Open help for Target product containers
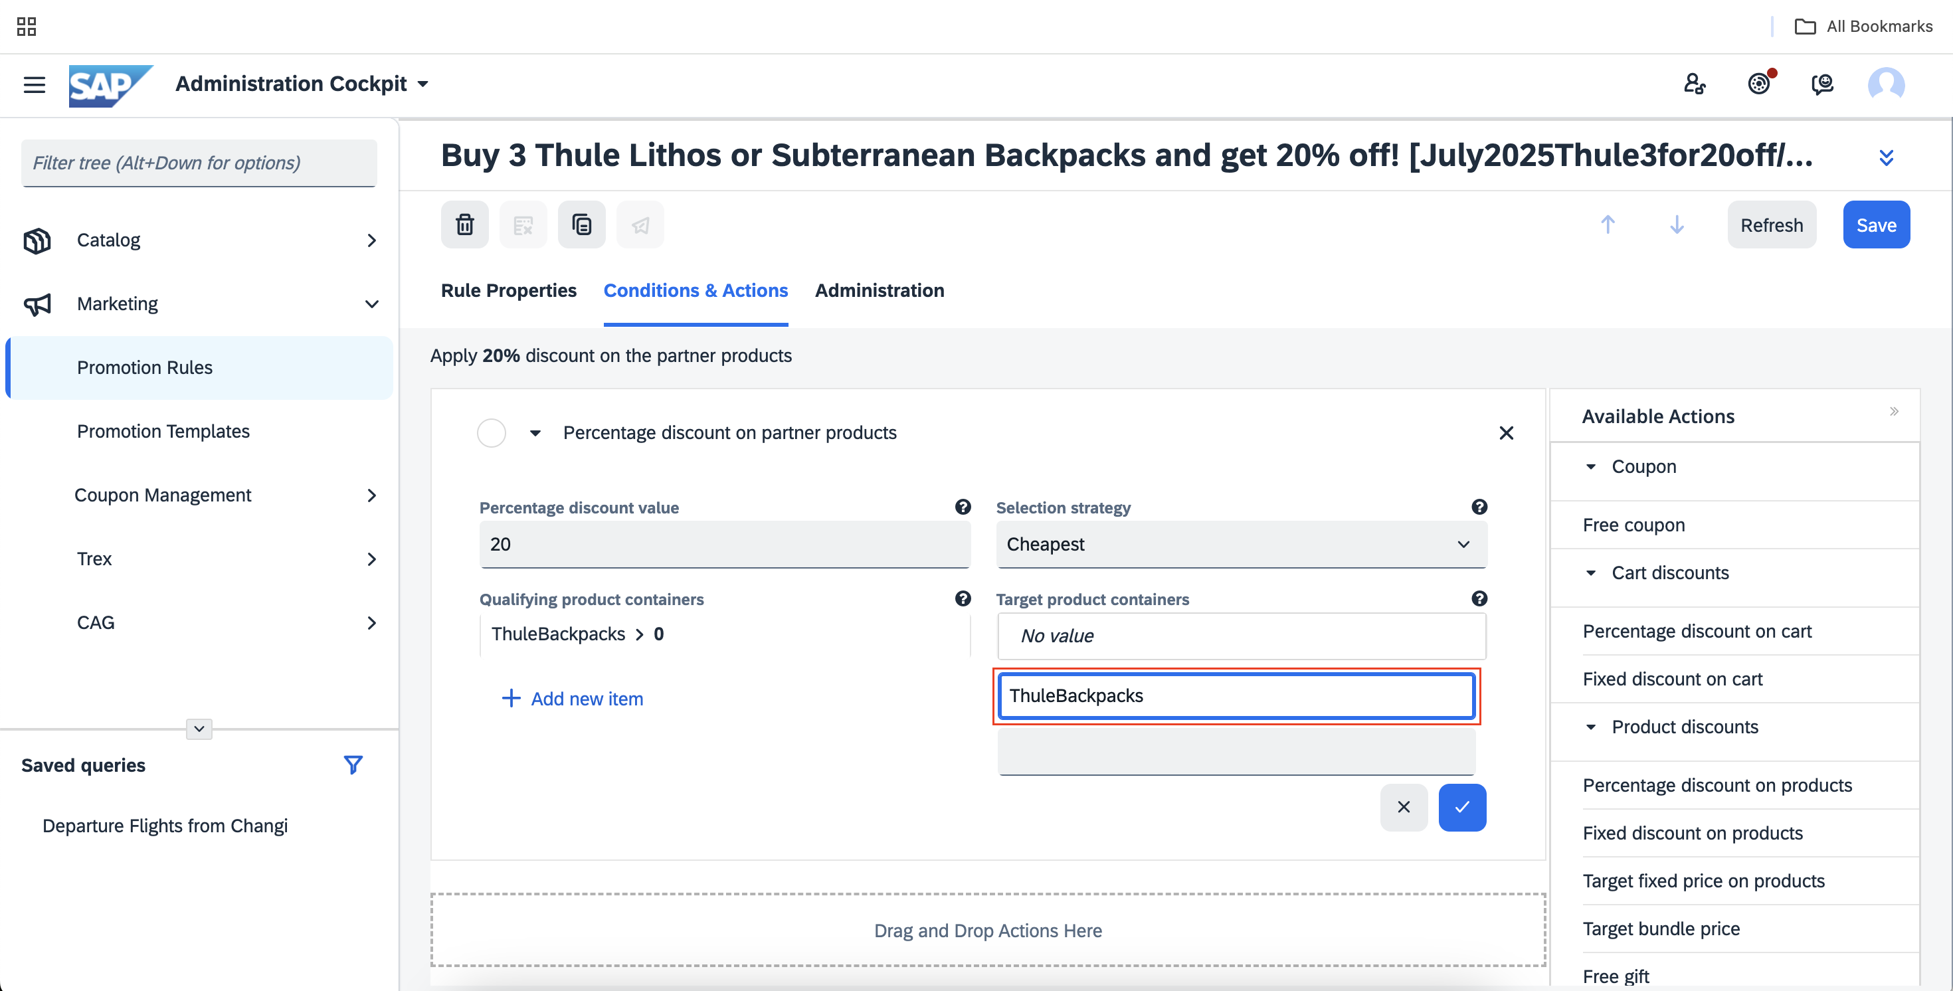This screenshot has height=991, width=1953. (1479, 598)
